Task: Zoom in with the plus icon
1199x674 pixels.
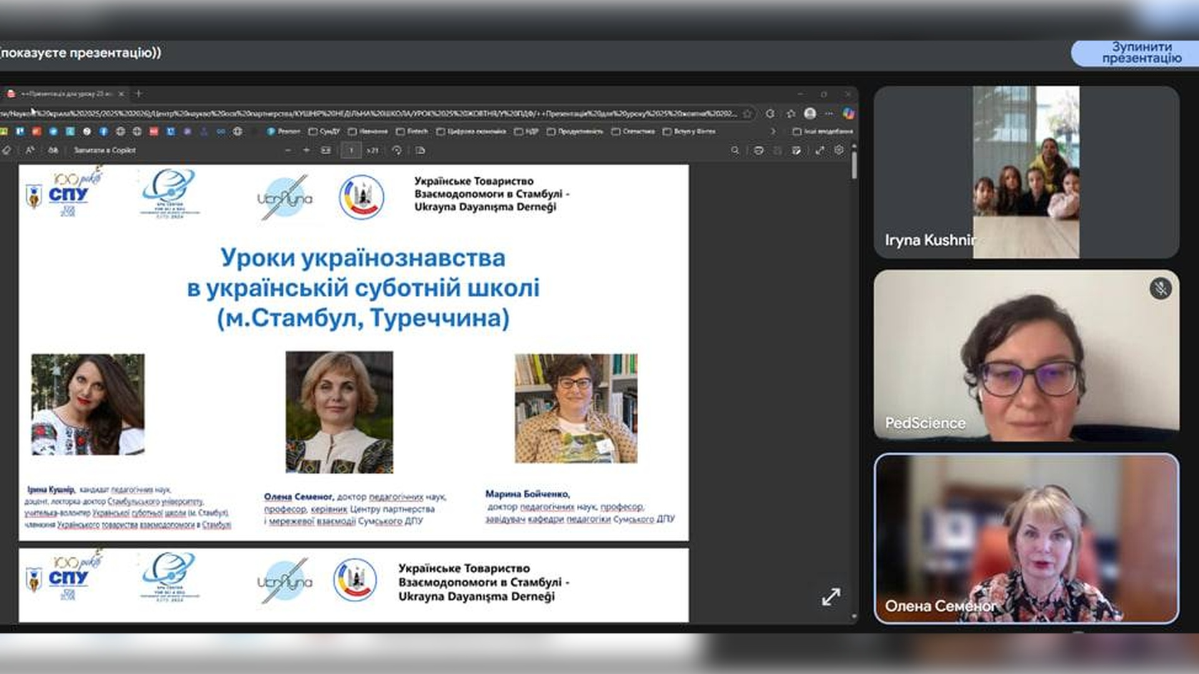Action: pyautogui.click(x=306, y=150)
